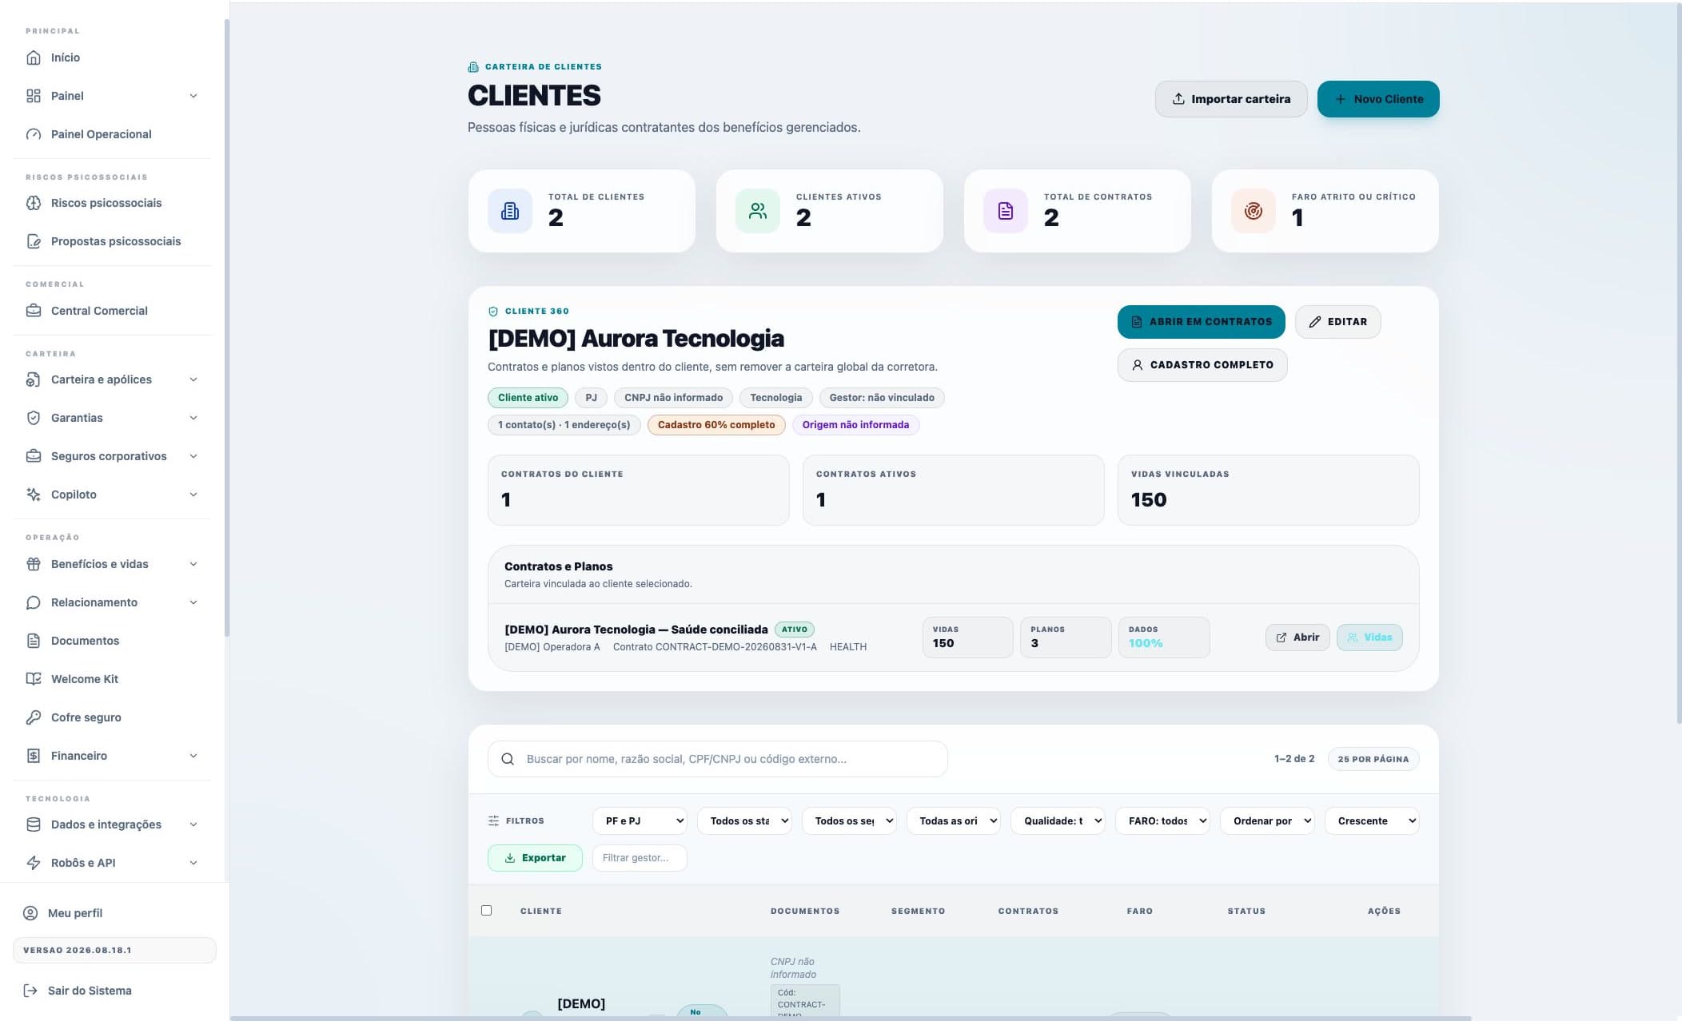
Task: Click the Início home icon
Action: point(34,58)
